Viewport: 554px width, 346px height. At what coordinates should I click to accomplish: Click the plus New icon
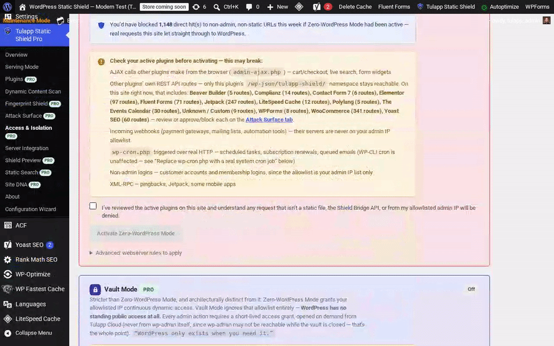(270, 7)
